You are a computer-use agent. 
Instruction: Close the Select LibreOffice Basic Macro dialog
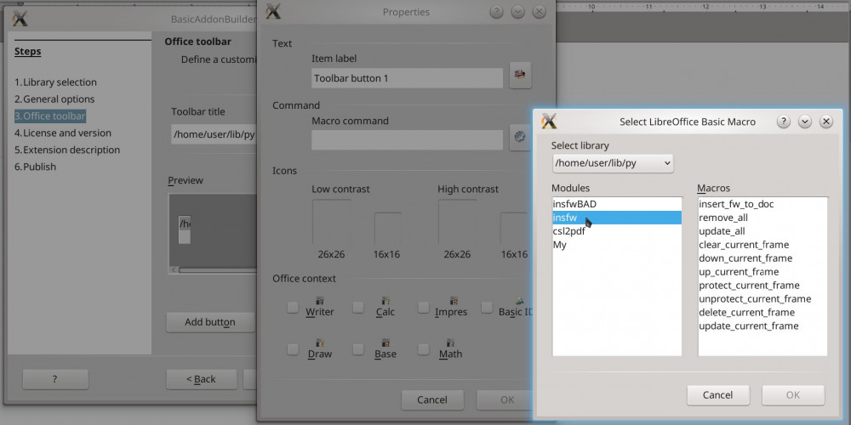826,122
